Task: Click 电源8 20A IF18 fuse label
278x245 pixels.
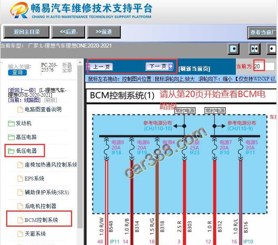Action: pyautogui.click(x=118, y=147)
